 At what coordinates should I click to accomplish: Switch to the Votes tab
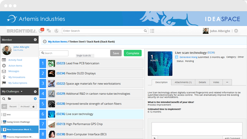click(x=216, y=82)
